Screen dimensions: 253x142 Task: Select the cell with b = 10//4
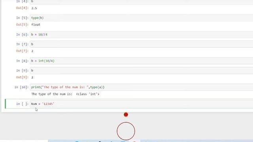(142, 35)
